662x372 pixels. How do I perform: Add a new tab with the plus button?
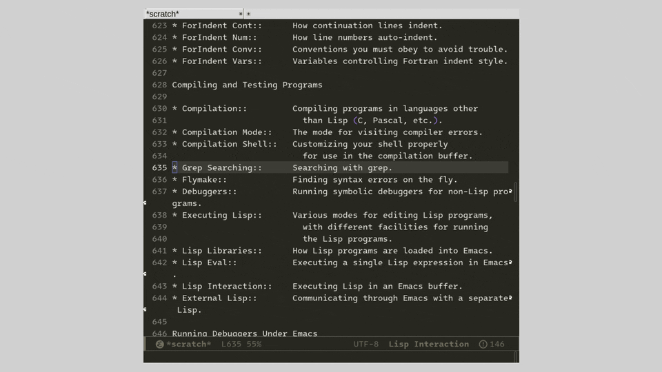(x=249, y=14)
